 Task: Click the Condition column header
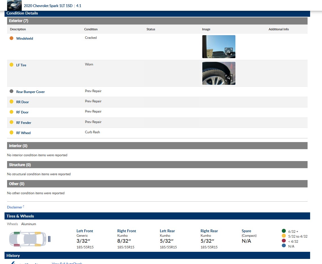tap(91, 29)
